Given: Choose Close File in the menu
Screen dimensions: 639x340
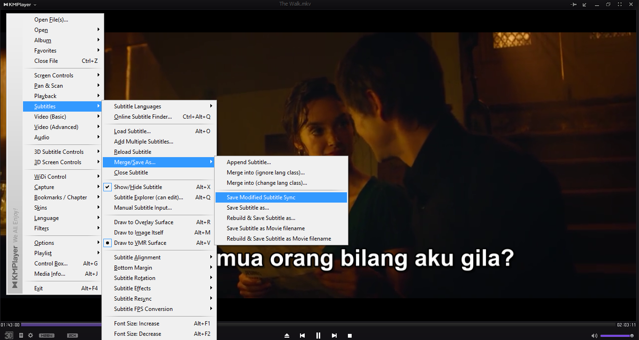Looking at the screenshot, I should [x=62, y=61].
